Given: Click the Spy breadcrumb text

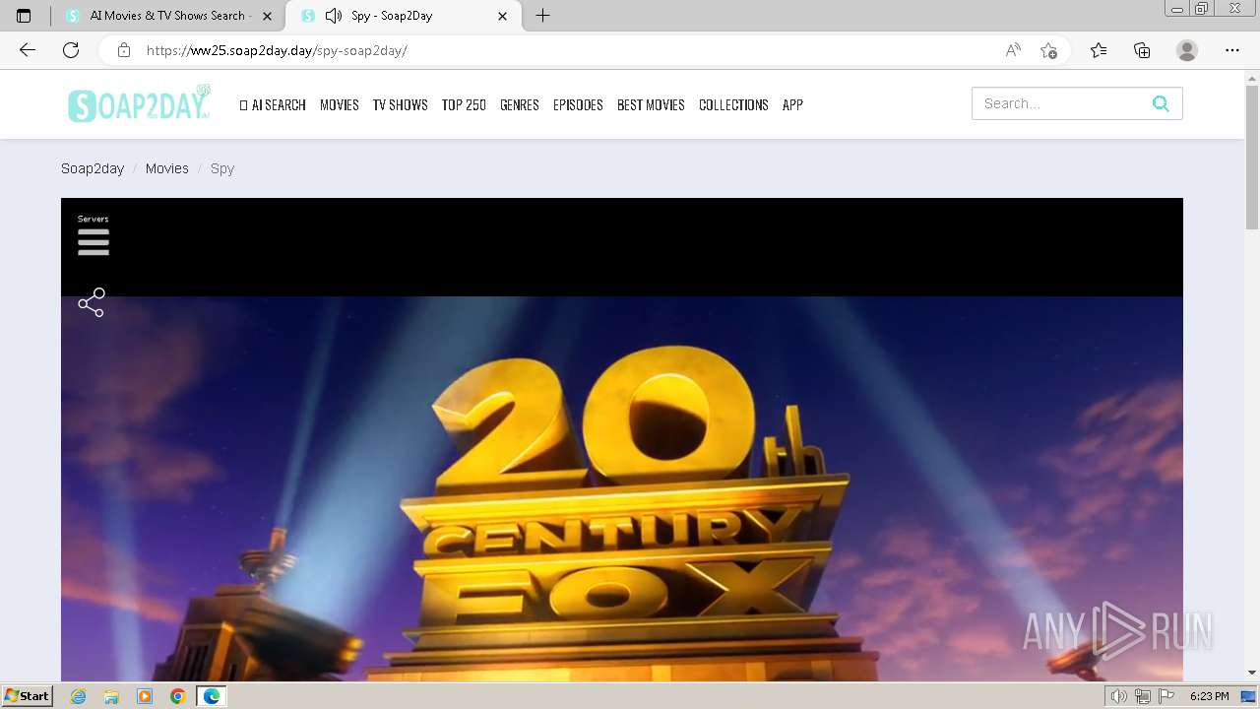Looking at the screenshot, I should (222, 168).
